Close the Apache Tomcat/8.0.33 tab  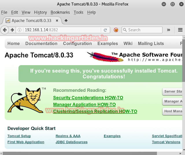pos(57,20)
